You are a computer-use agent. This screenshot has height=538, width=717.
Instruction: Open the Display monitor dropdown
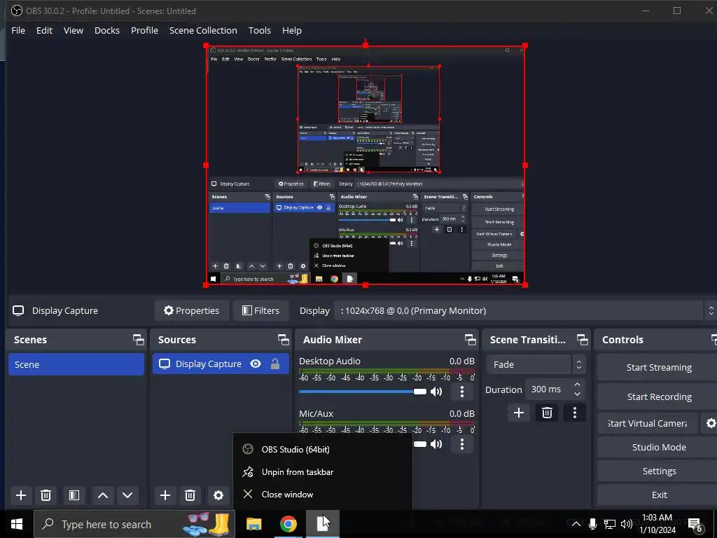point(524,310)
